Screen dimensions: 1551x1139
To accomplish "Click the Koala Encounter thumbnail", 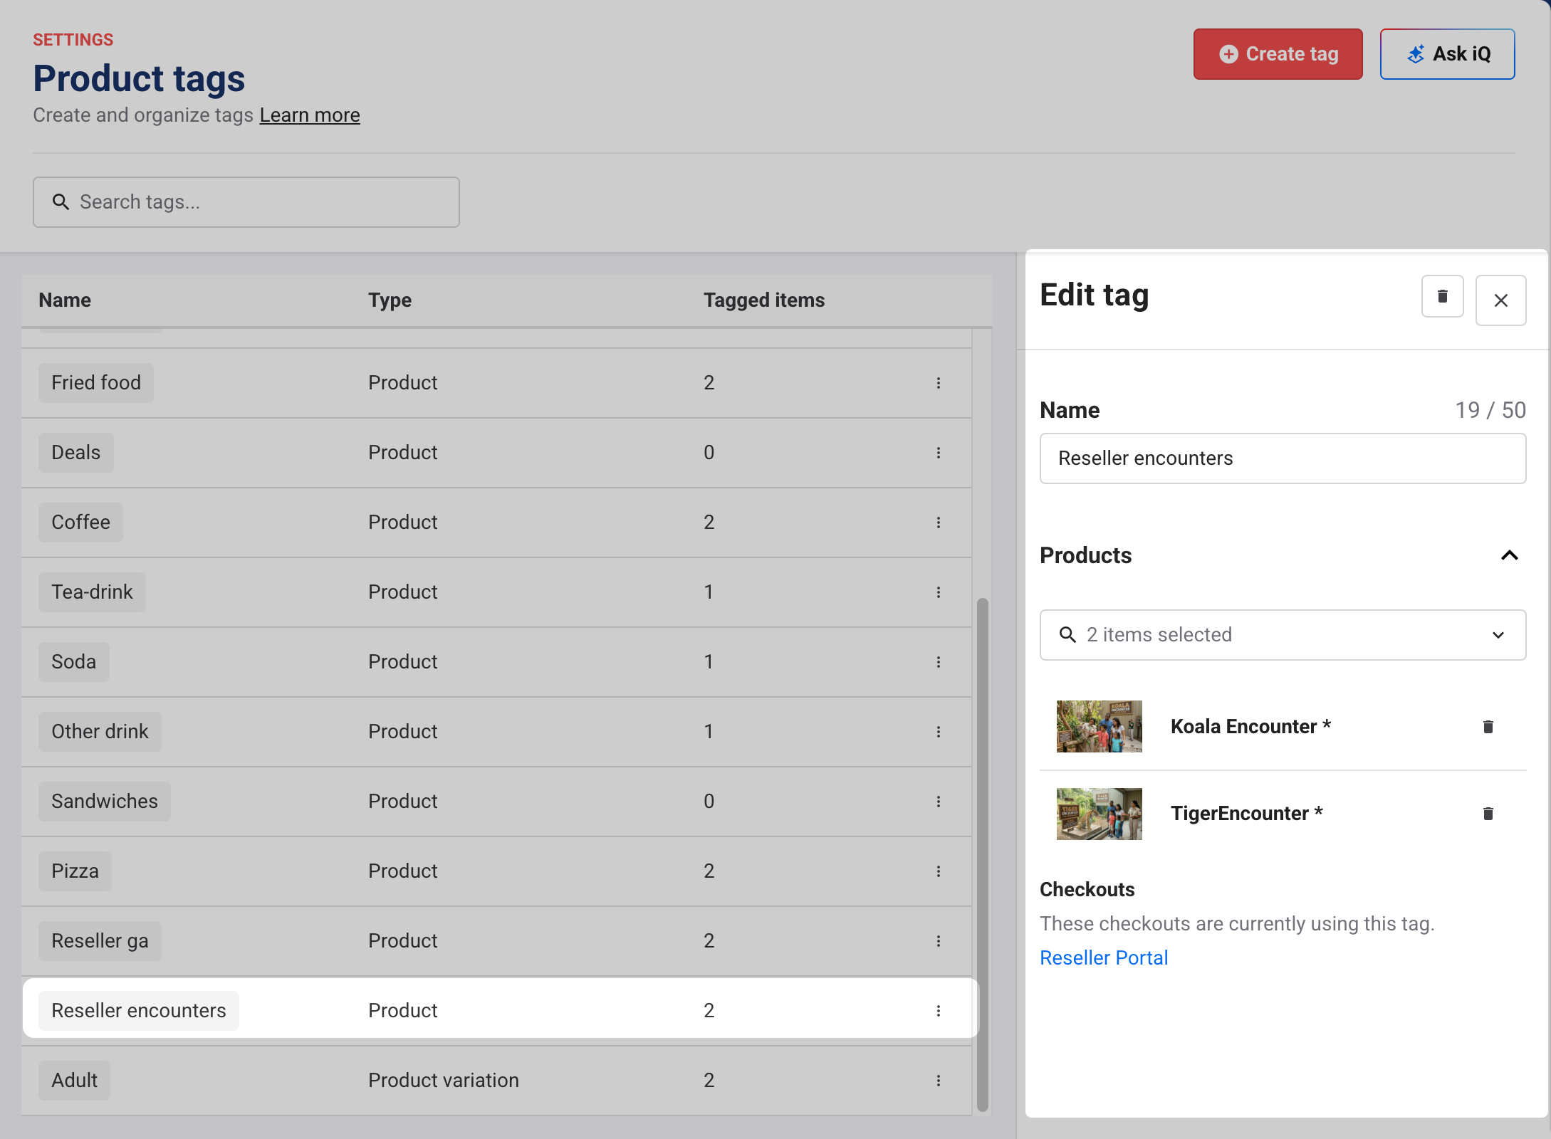I will pos(1100,727).
